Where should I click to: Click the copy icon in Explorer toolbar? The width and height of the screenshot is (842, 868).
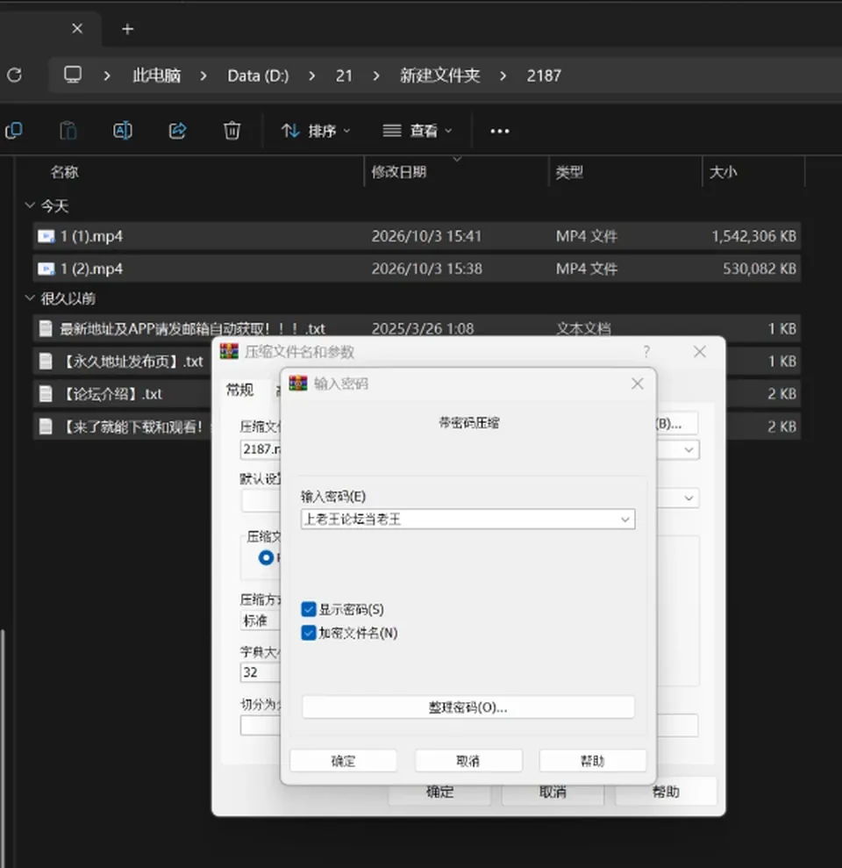click(x=14, y=131)
